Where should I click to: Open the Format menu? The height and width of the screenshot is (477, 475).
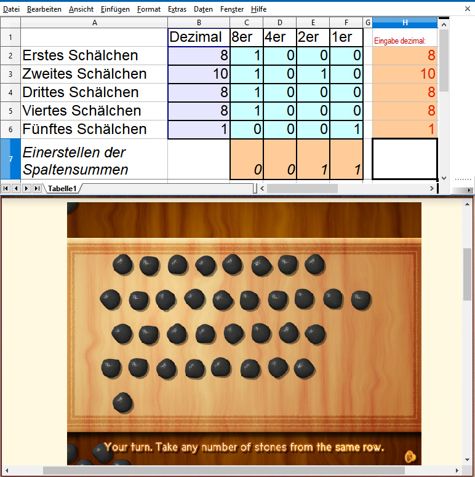[148, 9]
